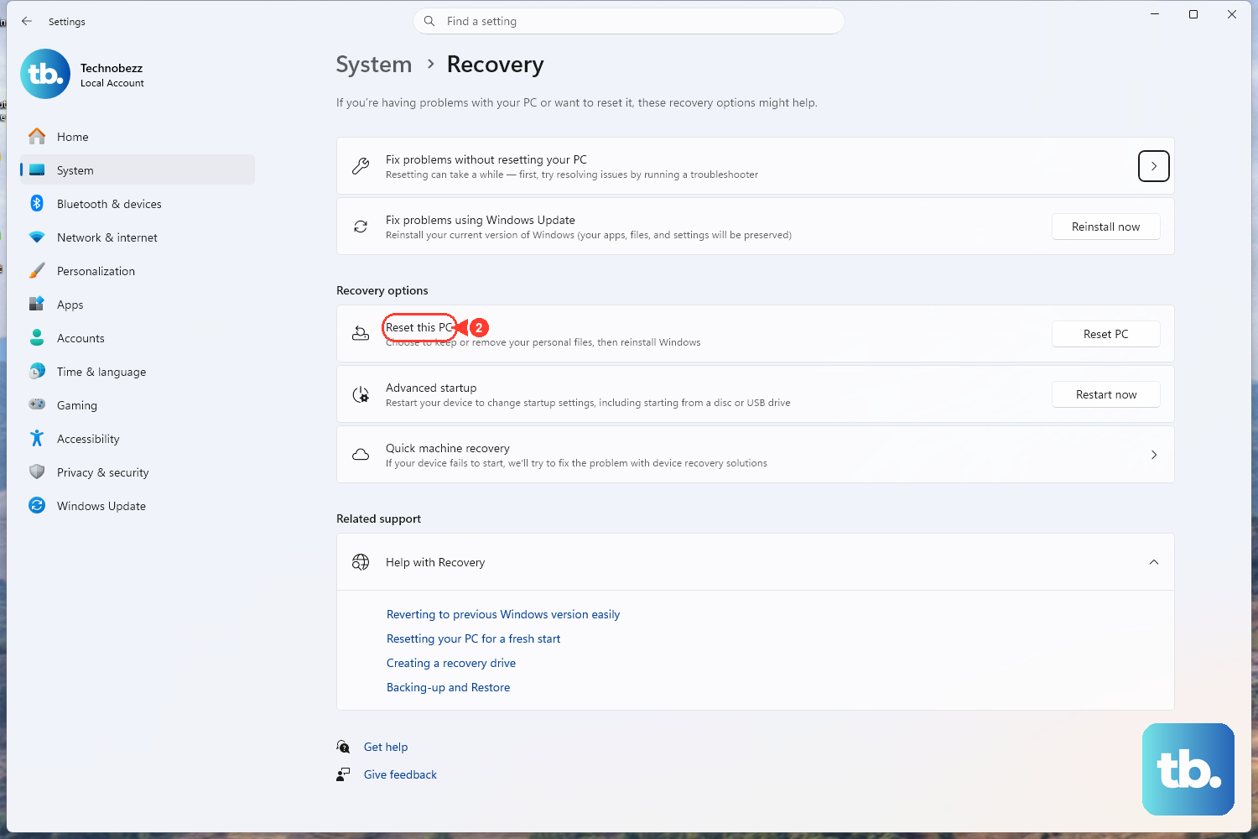
Task: Open Accessibility settings in sidebar
Action: [x=138, y=438]
